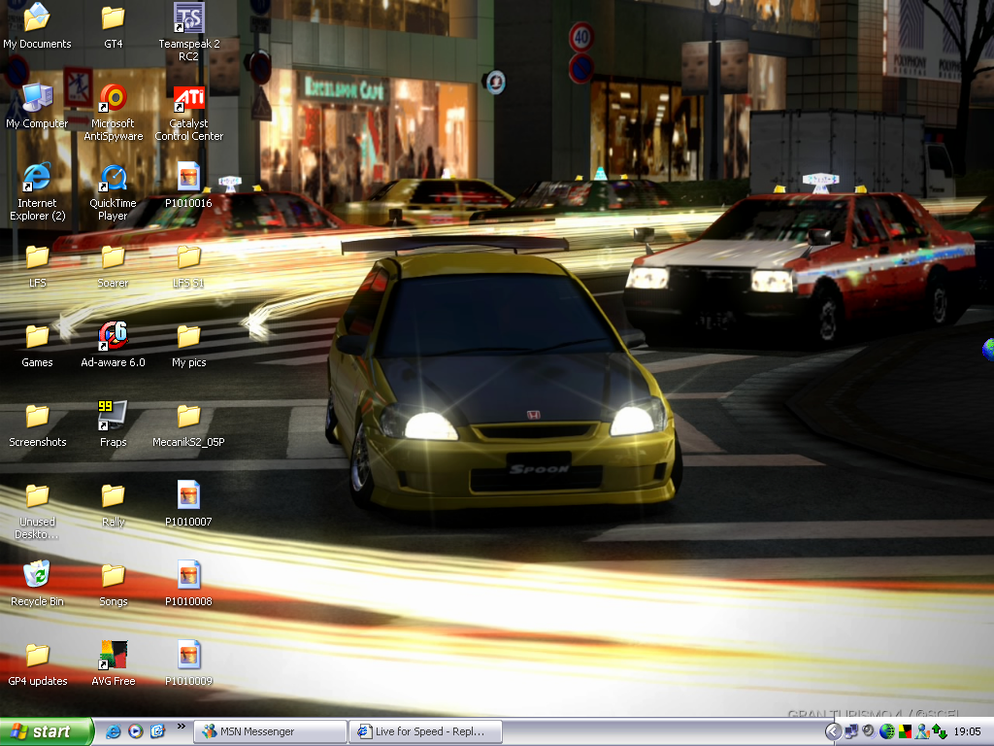
Task: Open volume speaker tray icon
Action: 869,731
